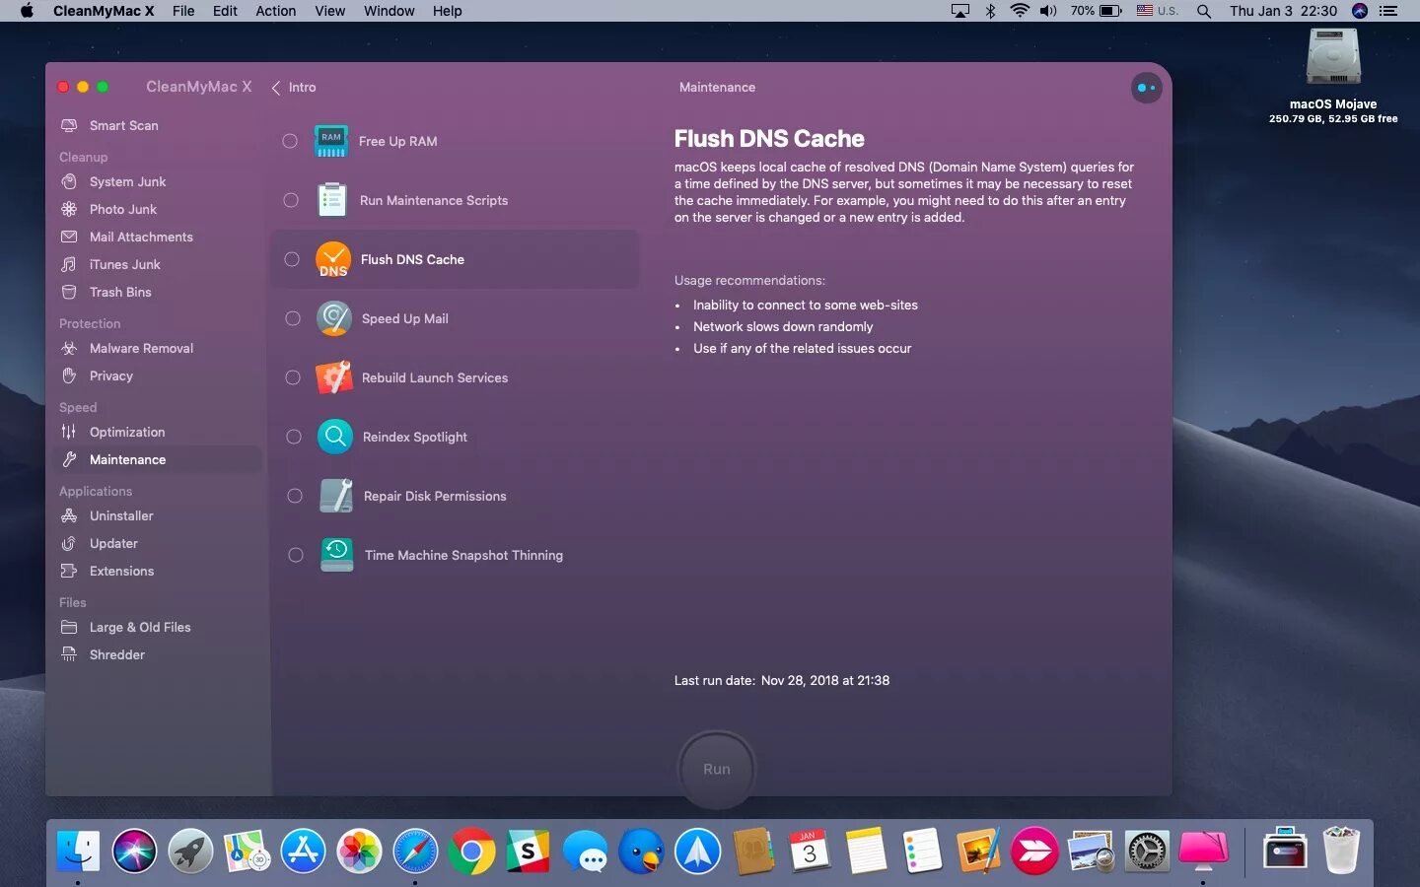Click the Time Machine Snapshot Thinning icon
Image resolution: width=1420 pixels, height=887 pixels.
click(337, 555)
